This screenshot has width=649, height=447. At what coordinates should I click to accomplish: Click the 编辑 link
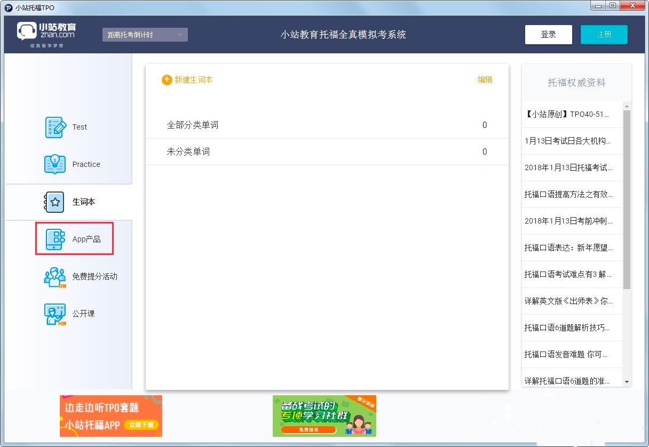(485, 80)
